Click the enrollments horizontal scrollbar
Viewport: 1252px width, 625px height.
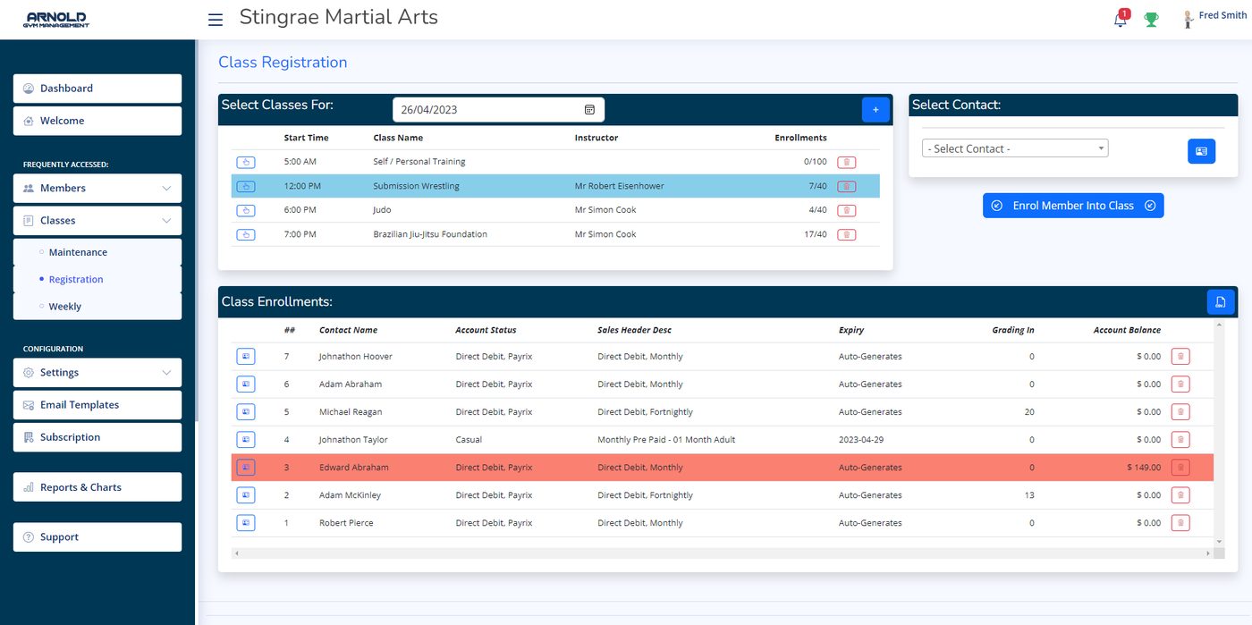pyautogui.click(x=723, y=553)
